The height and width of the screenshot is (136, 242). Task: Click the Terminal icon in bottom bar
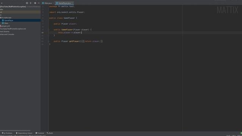click(36, 133)
